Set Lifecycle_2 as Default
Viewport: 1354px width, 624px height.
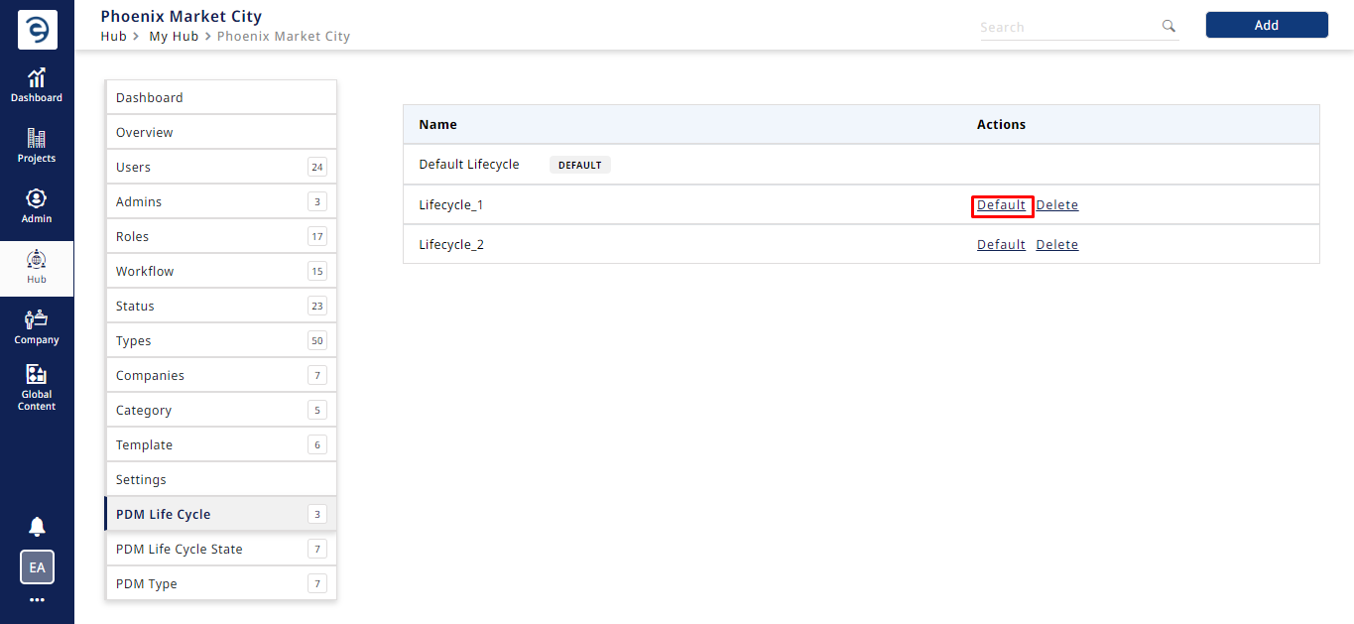click(x=1001, y=245)
